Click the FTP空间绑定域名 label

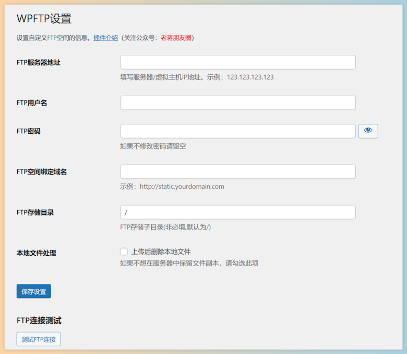tap(42, 172)
